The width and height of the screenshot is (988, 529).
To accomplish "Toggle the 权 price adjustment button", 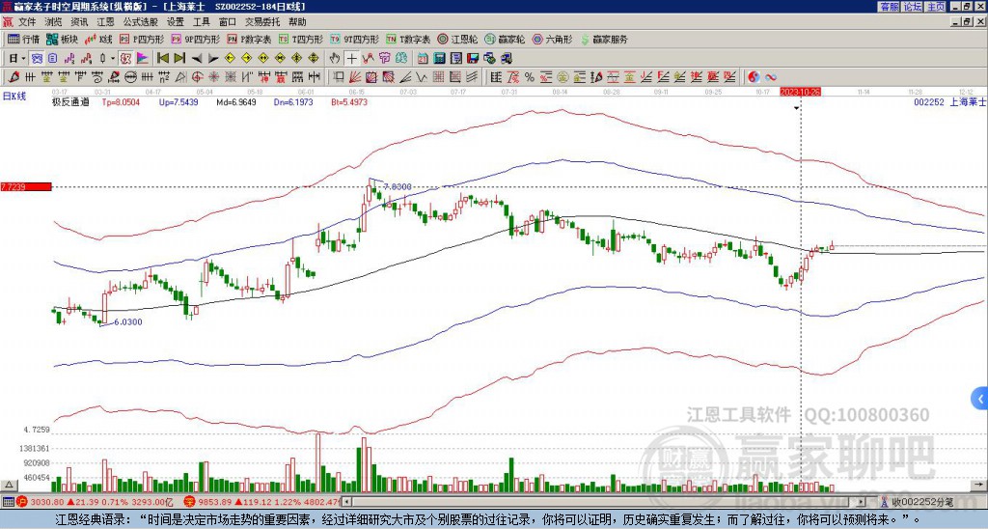I will (125, 59).
